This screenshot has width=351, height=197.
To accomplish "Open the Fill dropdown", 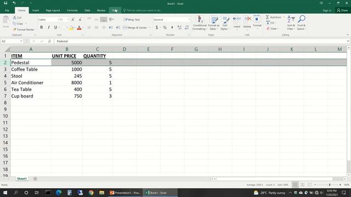I will click(271, 23).
